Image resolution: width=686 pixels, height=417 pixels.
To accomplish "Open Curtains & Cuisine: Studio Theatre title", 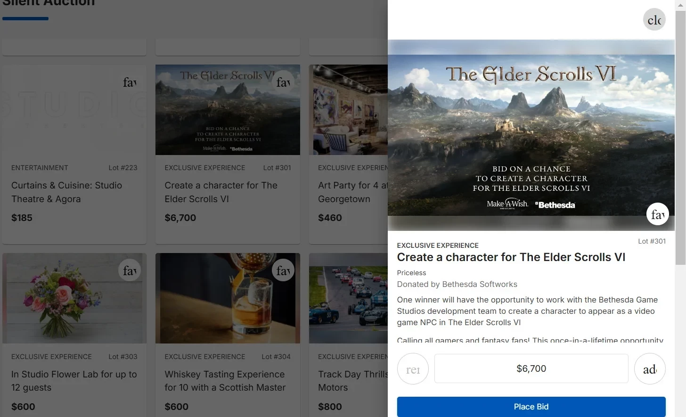I will [x=66, y=192].
